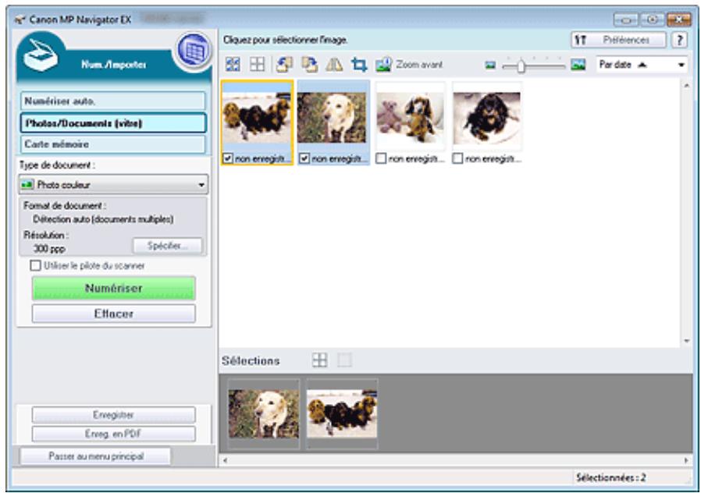This screenshot has height=493, width=701.
Task: Click the Cancel All selections icon in the toolbar
Action: coord(257,64)
